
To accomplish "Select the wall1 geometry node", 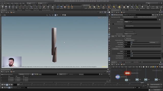I will [126, 80].
